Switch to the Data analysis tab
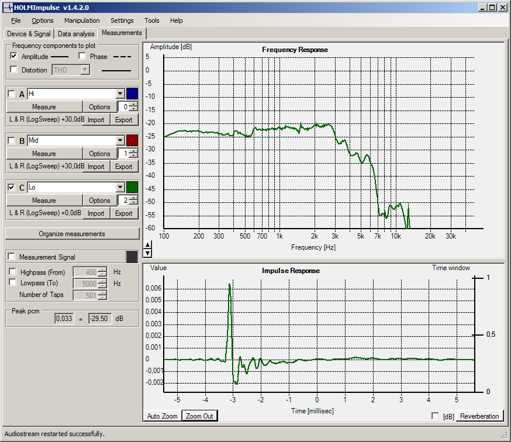 (x=76, y=34)
